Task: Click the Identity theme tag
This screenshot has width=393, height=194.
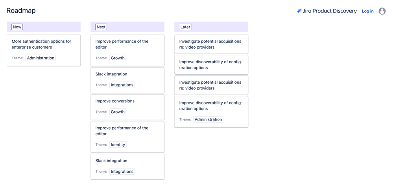Action: tap(118, 145)
